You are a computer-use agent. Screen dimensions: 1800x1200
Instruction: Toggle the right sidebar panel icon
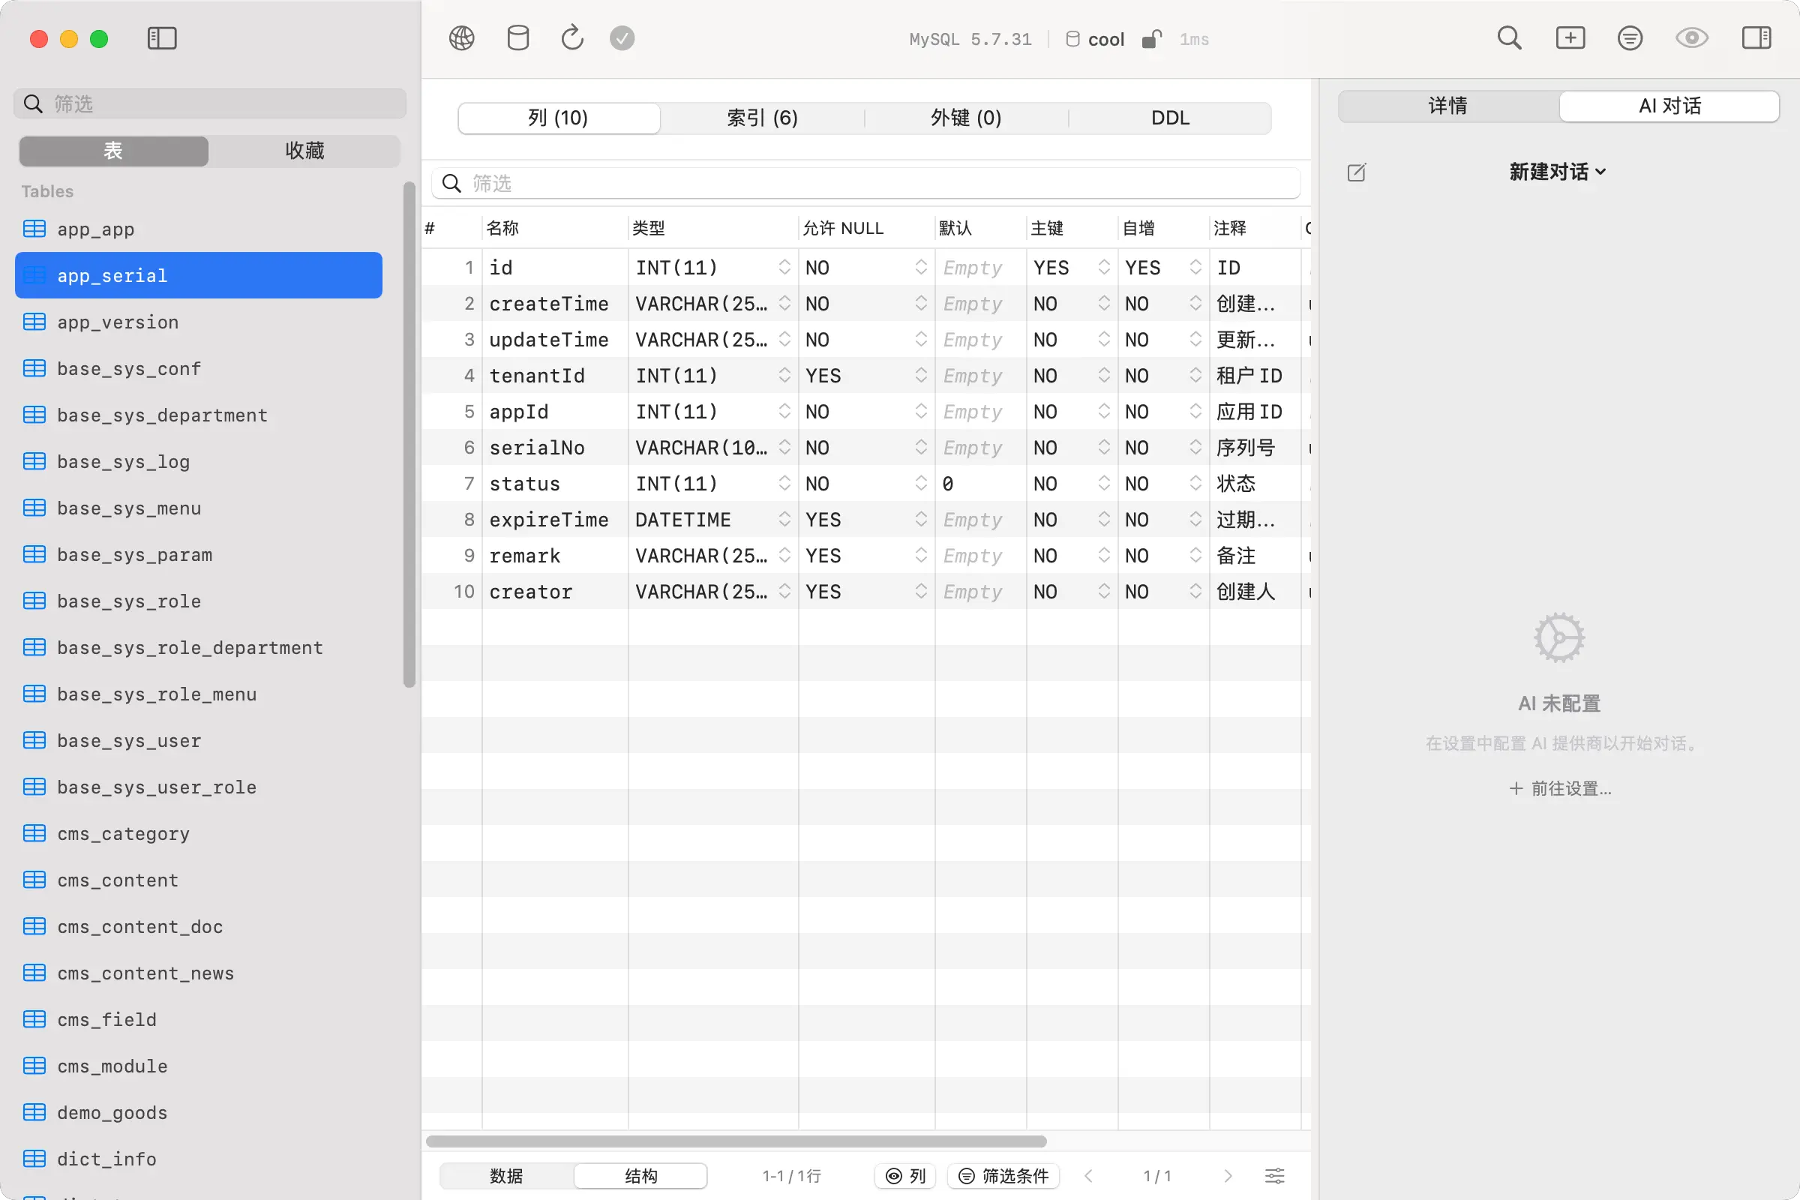coord(1756,38)
